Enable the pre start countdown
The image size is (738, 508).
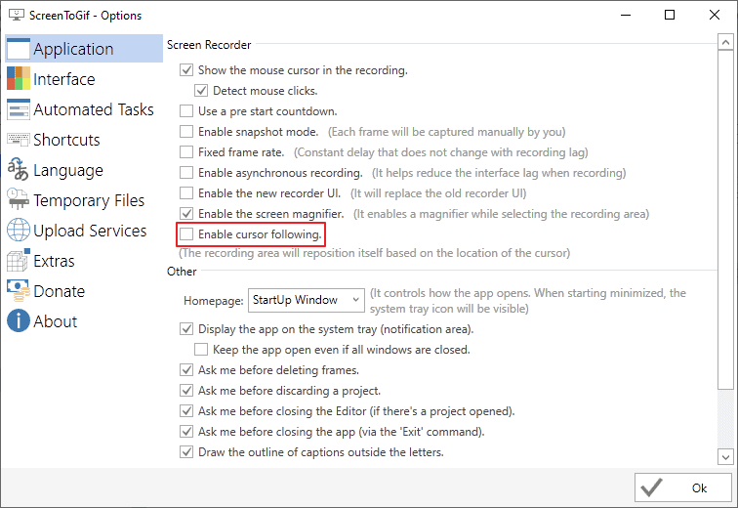pos(186,111)
